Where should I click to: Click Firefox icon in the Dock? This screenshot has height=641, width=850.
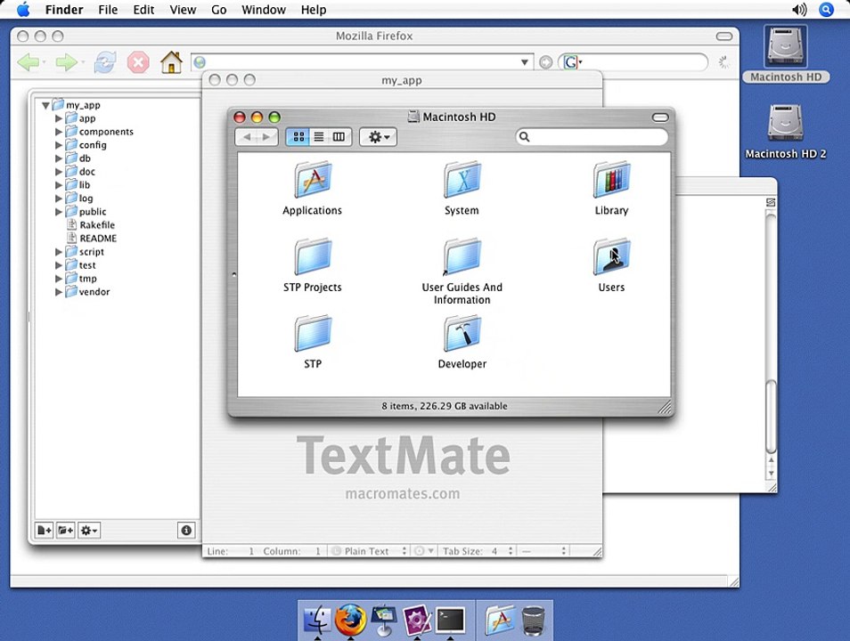(351, 620)
